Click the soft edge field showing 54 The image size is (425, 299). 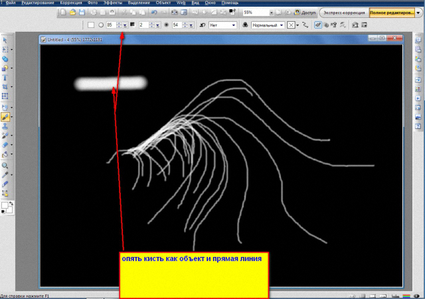click(x=177, y=25)
